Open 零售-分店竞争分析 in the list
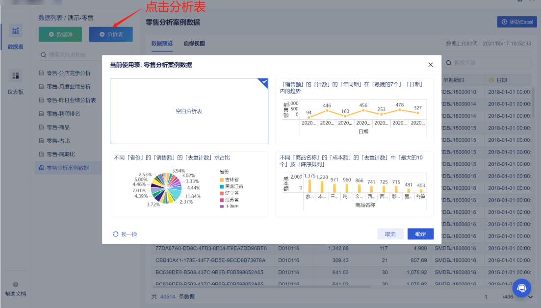541x308 pixels. [x=68, y=73]
